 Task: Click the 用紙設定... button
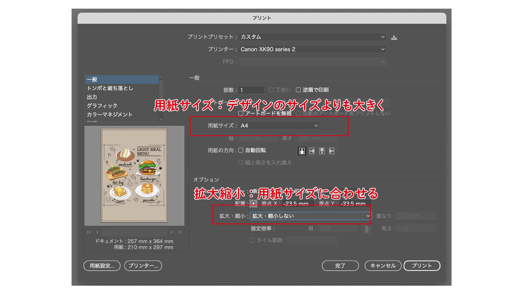[102, 266]
